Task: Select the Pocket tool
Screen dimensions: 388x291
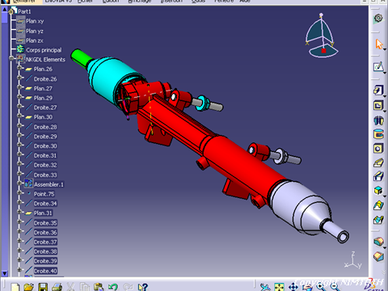Action: [378, 105]
